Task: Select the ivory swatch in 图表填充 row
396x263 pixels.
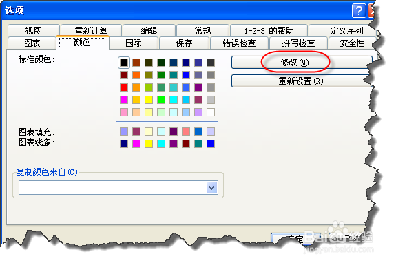Action: pyautogui.click(x=149, y=131)
